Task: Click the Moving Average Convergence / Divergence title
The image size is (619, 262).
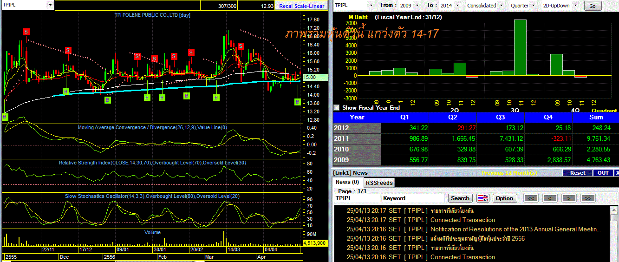Action: [152, 127]
